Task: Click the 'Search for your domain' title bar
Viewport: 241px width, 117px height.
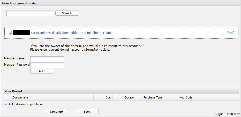Action: (x=19, y=3)
